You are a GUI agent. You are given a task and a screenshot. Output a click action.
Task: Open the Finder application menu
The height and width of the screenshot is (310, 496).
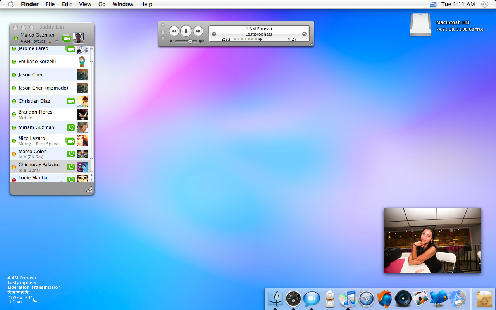pyautogui.click(x=30, y=4)
